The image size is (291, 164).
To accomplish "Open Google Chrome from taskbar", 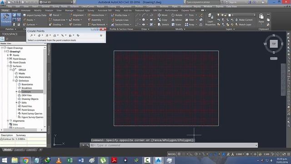I will point(25,160).
